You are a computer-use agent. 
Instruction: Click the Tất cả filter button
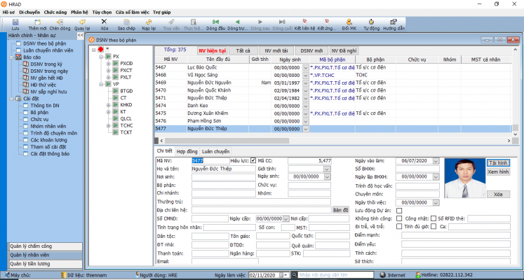click(243, 50)
